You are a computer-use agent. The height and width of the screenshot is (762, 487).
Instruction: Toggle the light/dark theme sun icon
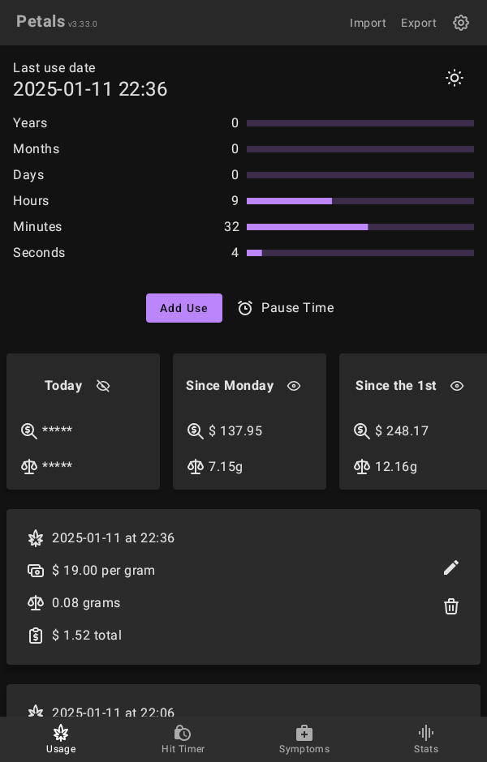point(455,78)
